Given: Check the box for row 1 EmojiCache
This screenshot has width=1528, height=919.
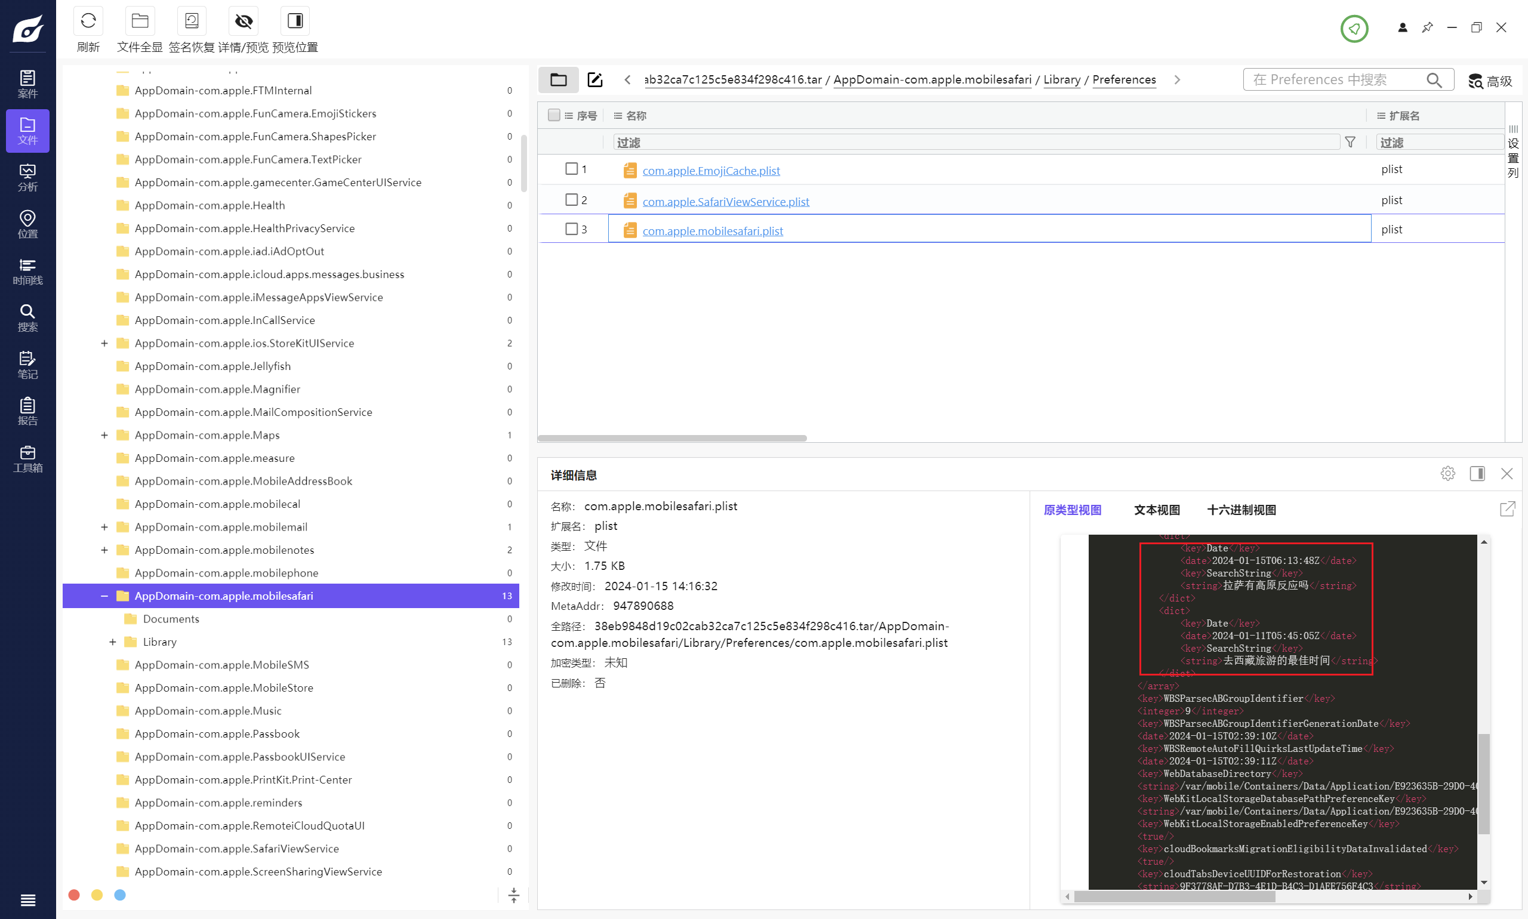Looking at the screenshot, I should tap(571, 168).
